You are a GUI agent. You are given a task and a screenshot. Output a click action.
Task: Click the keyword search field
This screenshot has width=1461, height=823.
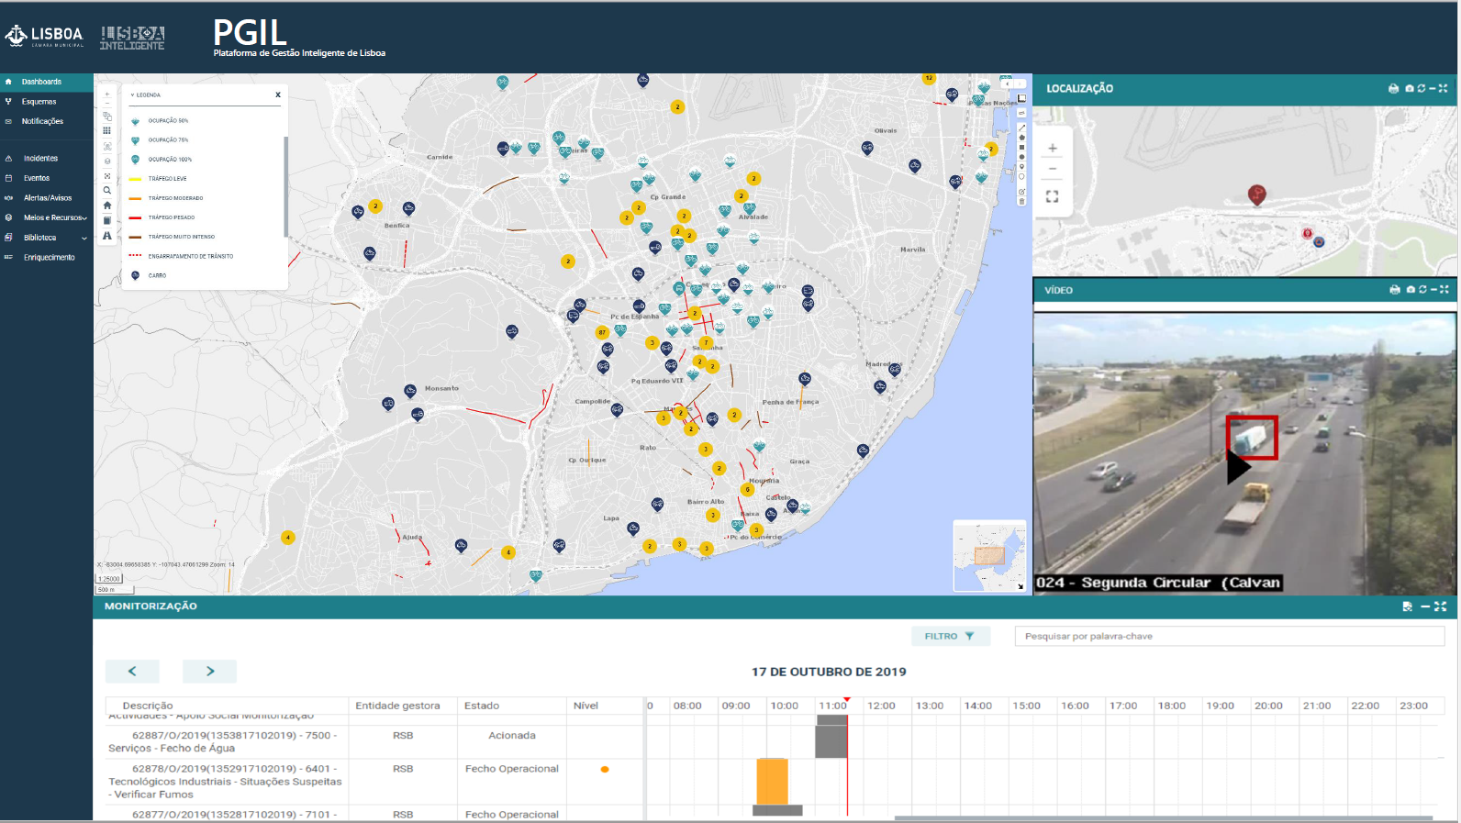pyautogui.click(x=1229, y=637)
